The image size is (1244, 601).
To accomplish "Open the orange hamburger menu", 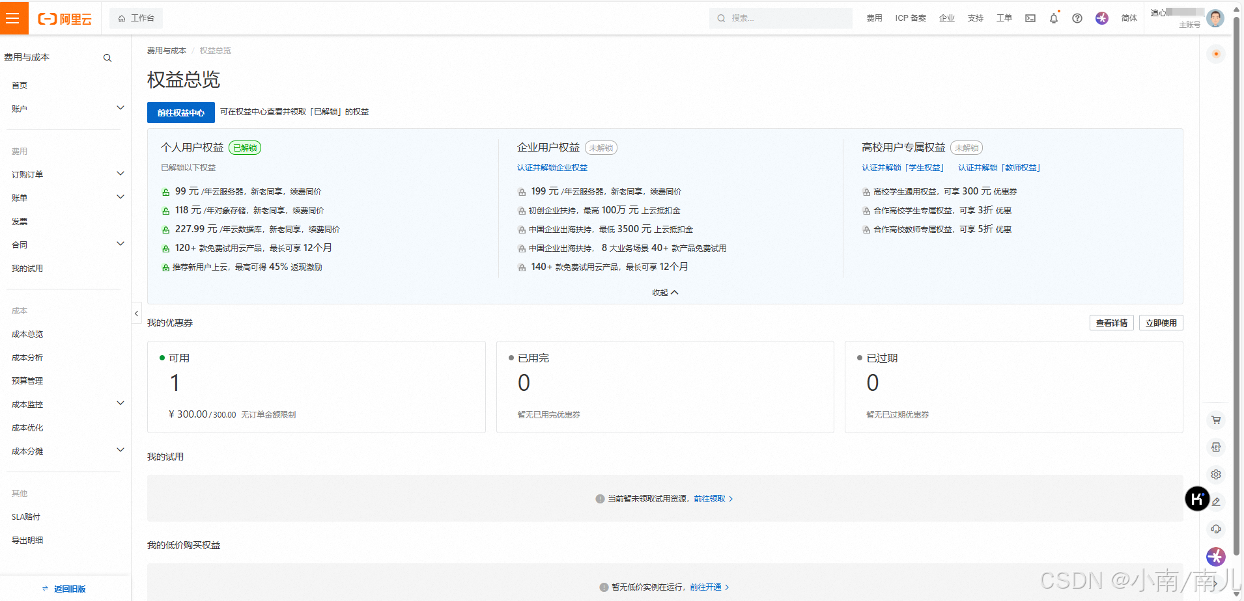I will [x=14, y=18].
